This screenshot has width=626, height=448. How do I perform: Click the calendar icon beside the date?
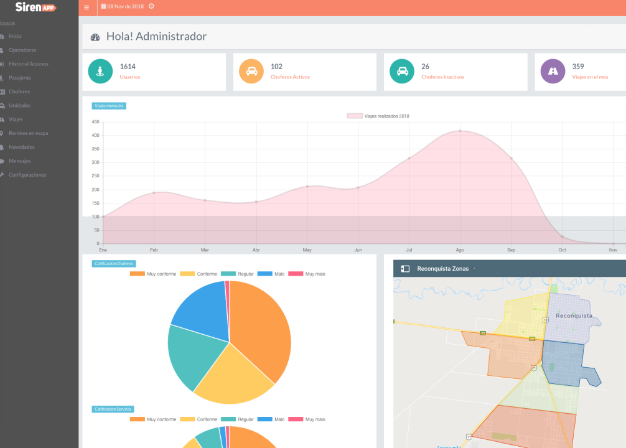[x=103, y=6]
